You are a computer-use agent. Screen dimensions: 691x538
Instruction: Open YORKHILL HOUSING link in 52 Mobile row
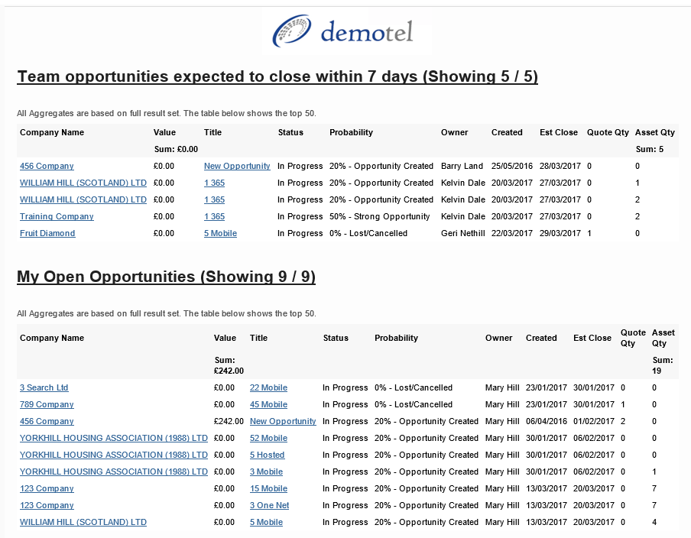coord(114,438)
